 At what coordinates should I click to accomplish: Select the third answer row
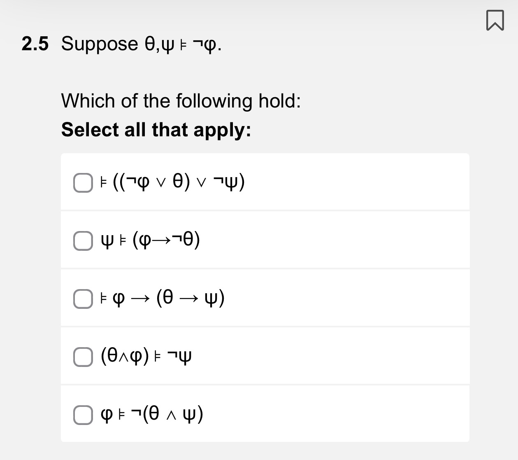click(x=265, y=297)
